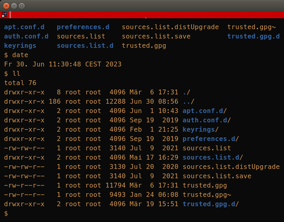This screenshot has width=284, height=222.
Task: Click the preferences.d/ directory in the listing
Action: tap(211, 139)
